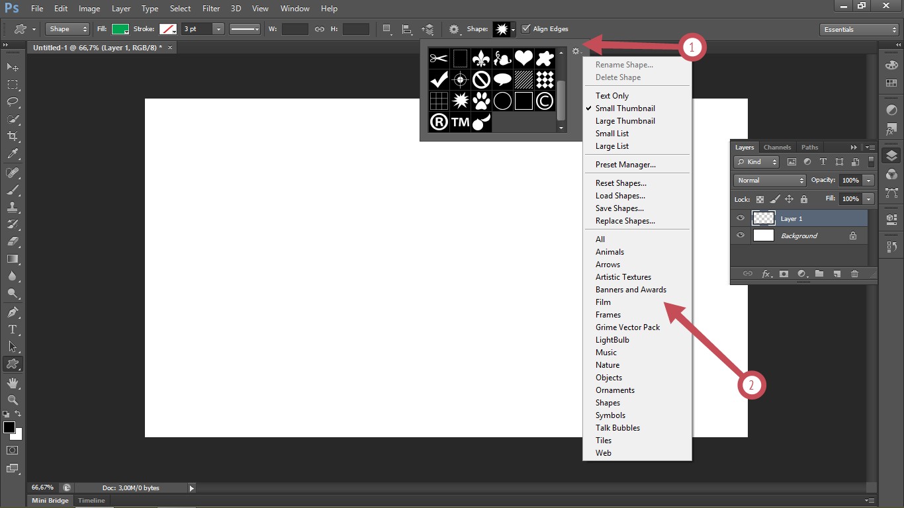This screenshot has width=904, height=508.
Task: Open the Filter menu
Action: click(211, 9)
